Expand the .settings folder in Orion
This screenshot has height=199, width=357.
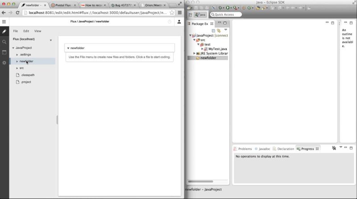[17, 55]
